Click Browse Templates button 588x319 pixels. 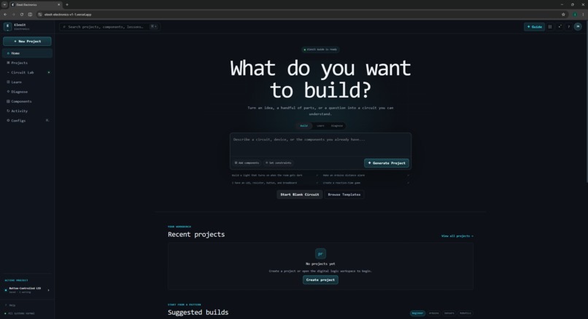tap(344, 194)
